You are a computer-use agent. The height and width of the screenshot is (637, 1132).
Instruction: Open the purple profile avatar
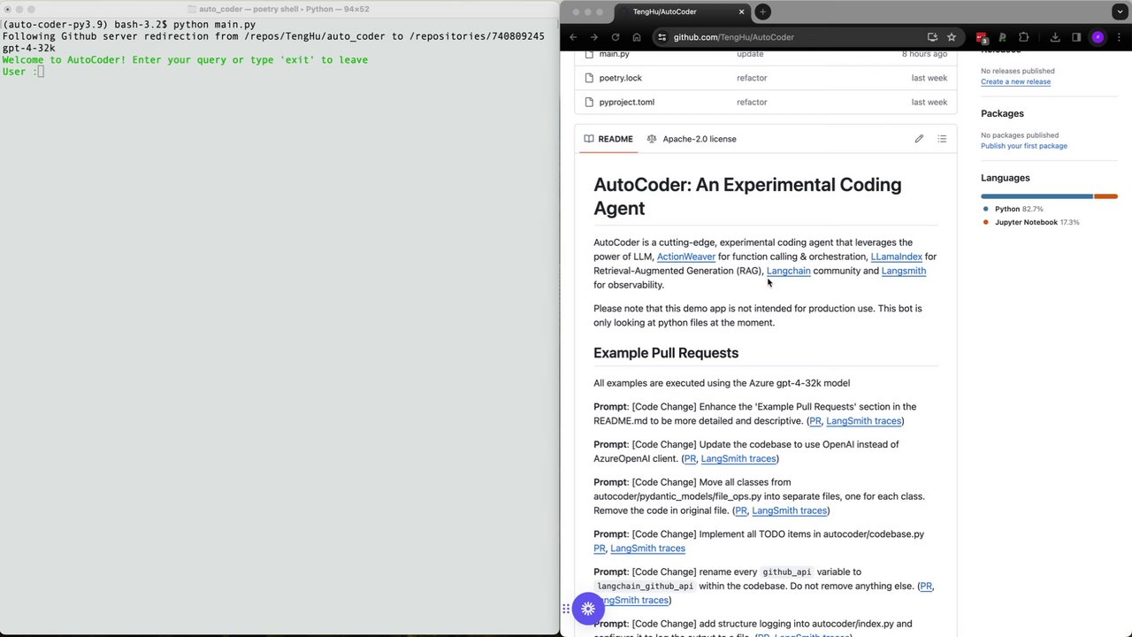(x=1098, y=37)
